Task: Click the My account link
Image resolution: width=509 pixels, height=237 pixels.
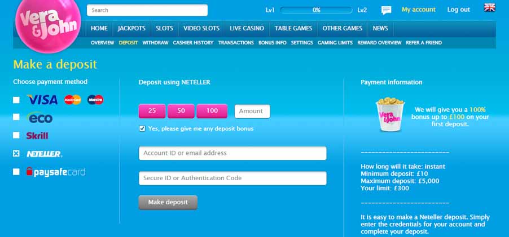Action: pos(419,10)
